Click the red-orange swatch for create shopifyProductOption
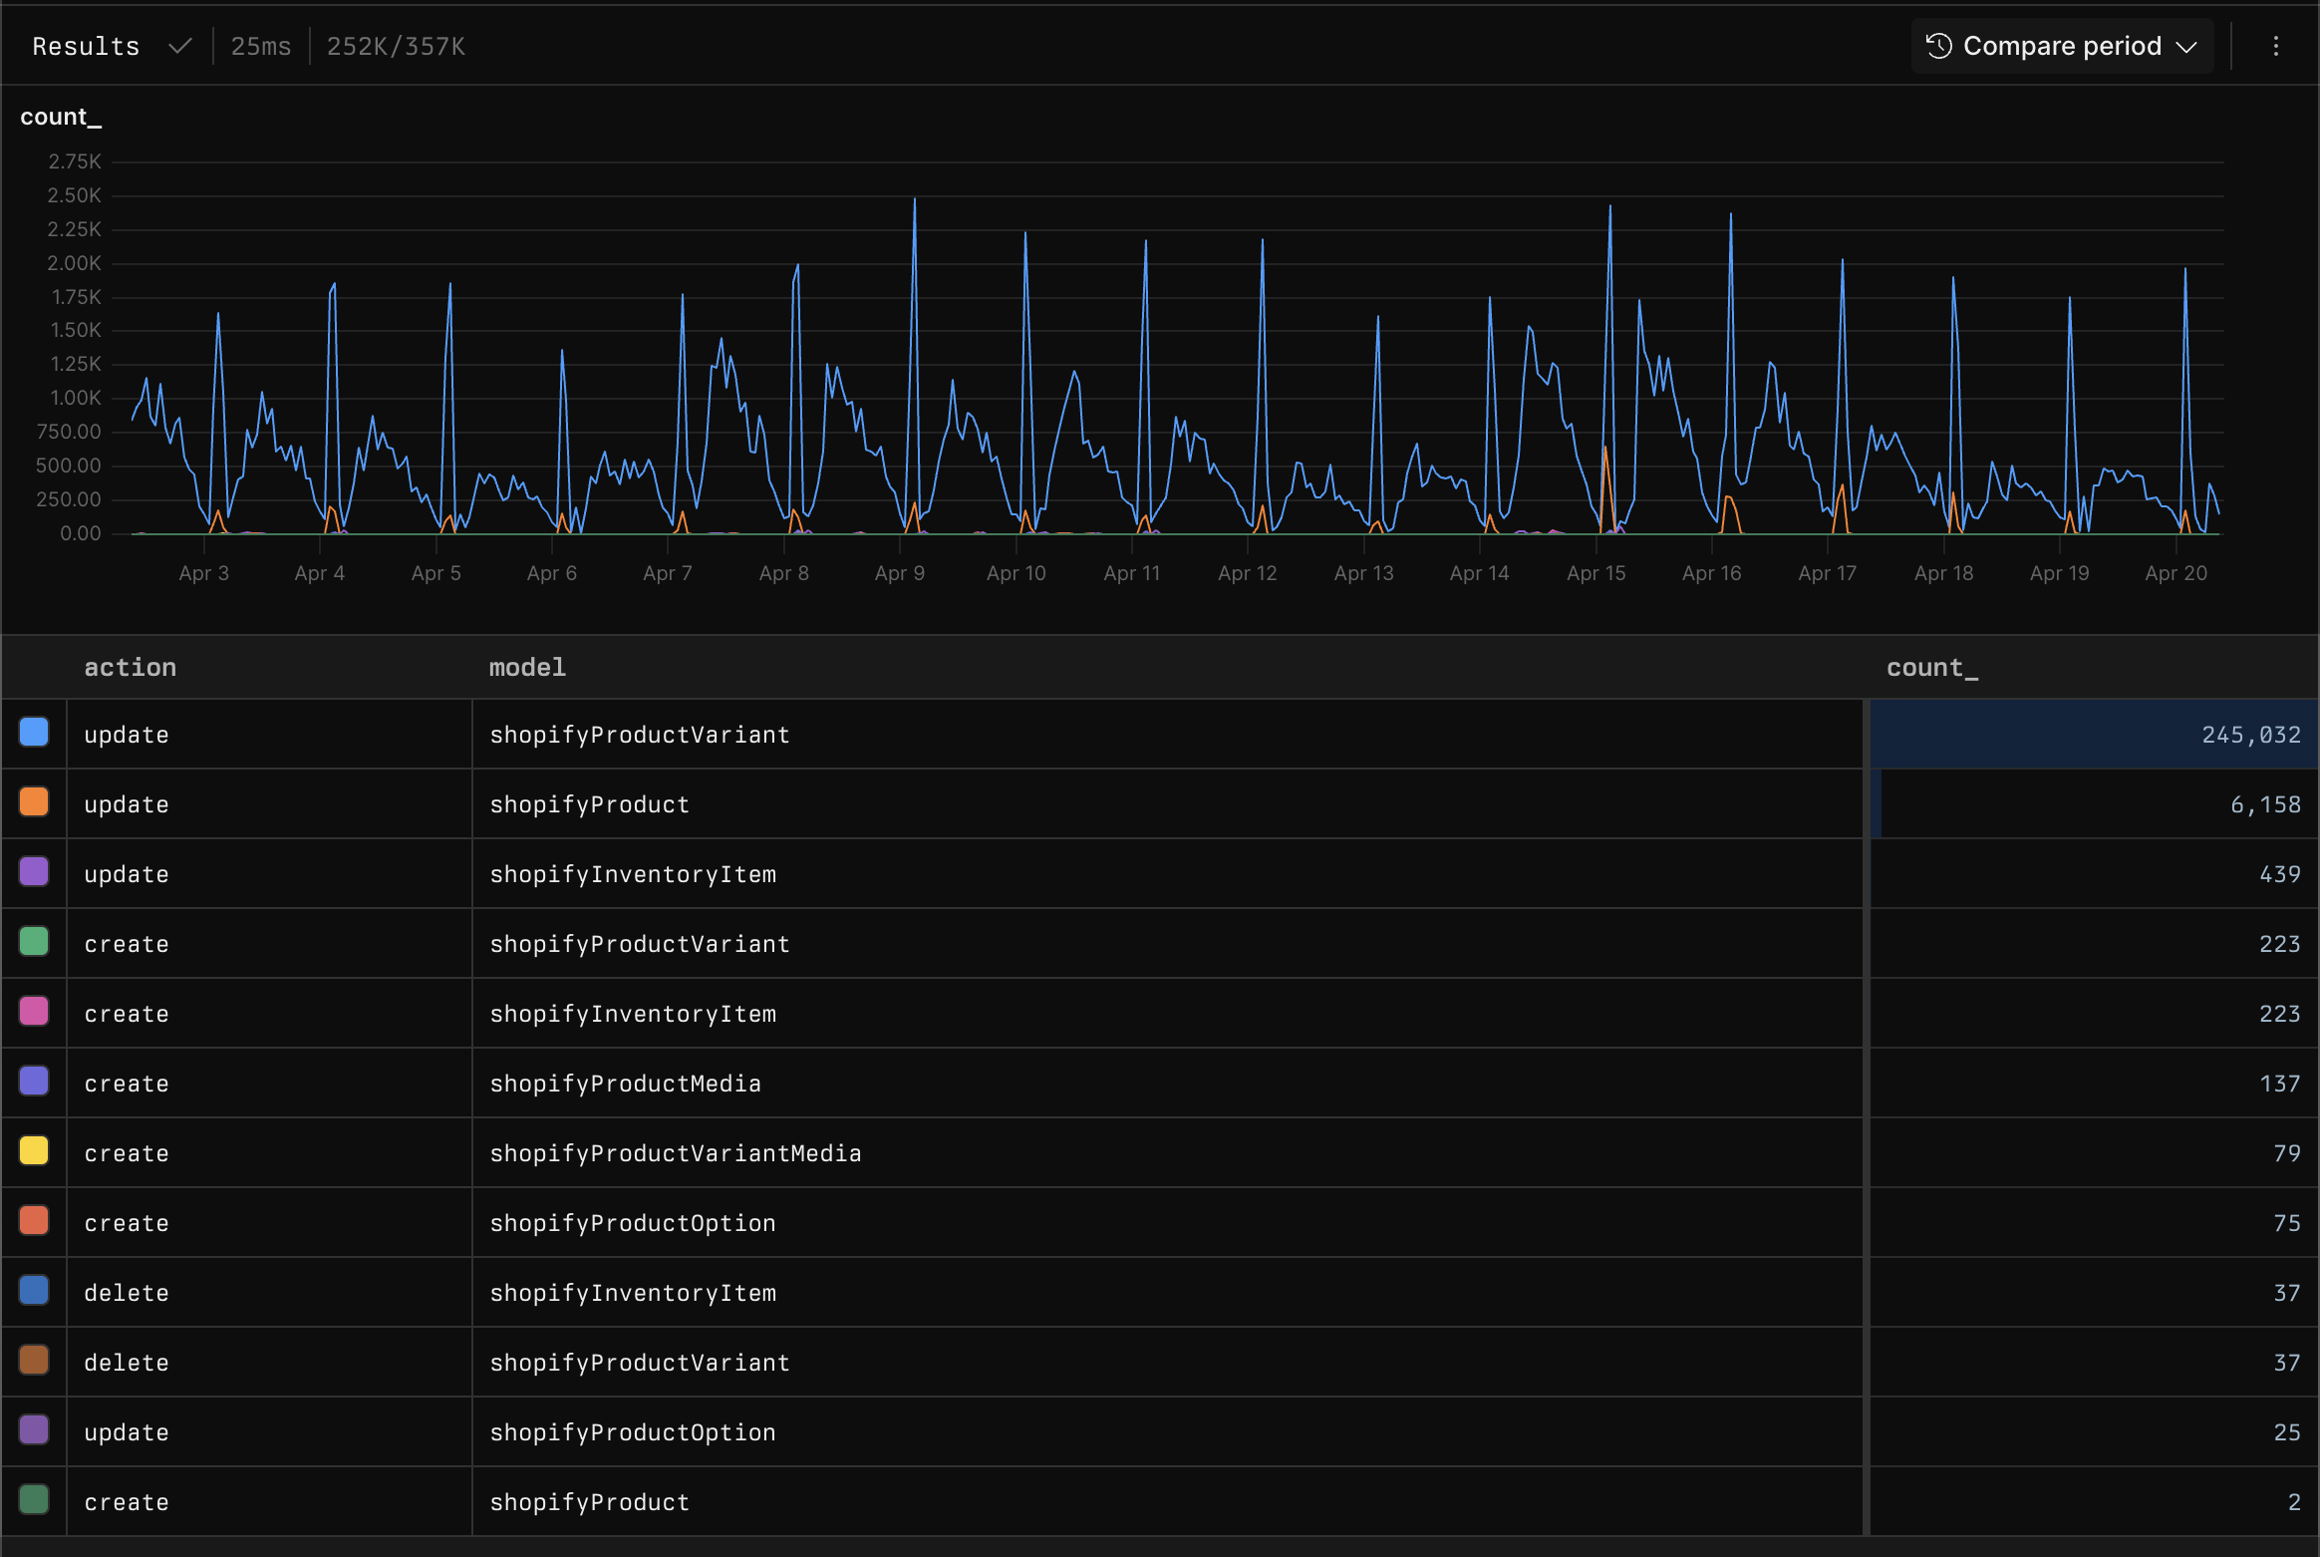This screenshot has width=2320, height=1557. pos(34,1221)
